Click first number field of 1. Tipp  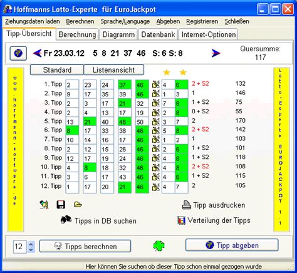coord(72,85)
